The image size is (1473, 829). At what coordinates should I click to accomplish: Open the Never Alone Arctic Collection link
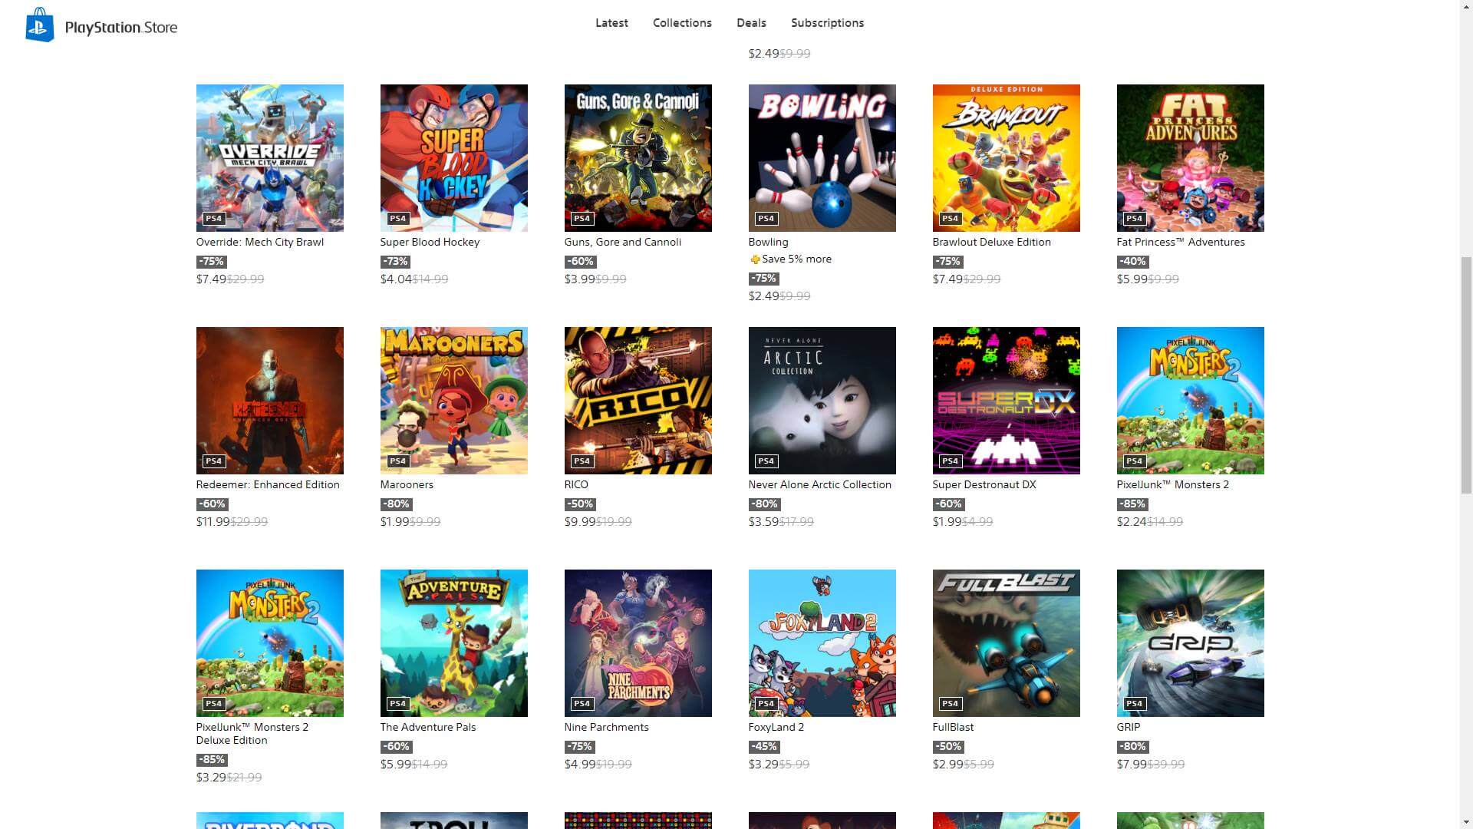pos(819,484)
